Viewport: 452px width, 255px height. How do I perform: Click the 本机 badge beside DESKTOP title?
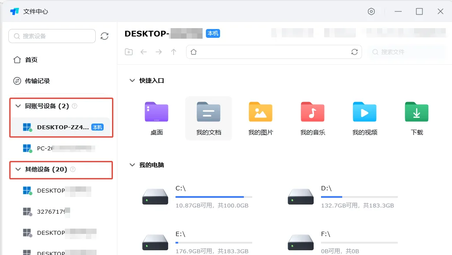click(213, 33)
